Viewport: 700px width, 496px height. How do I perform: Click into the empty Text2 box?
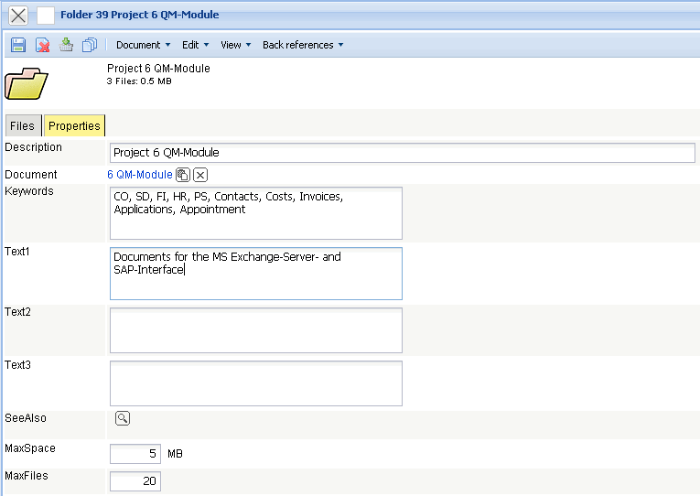click(255, 330)
